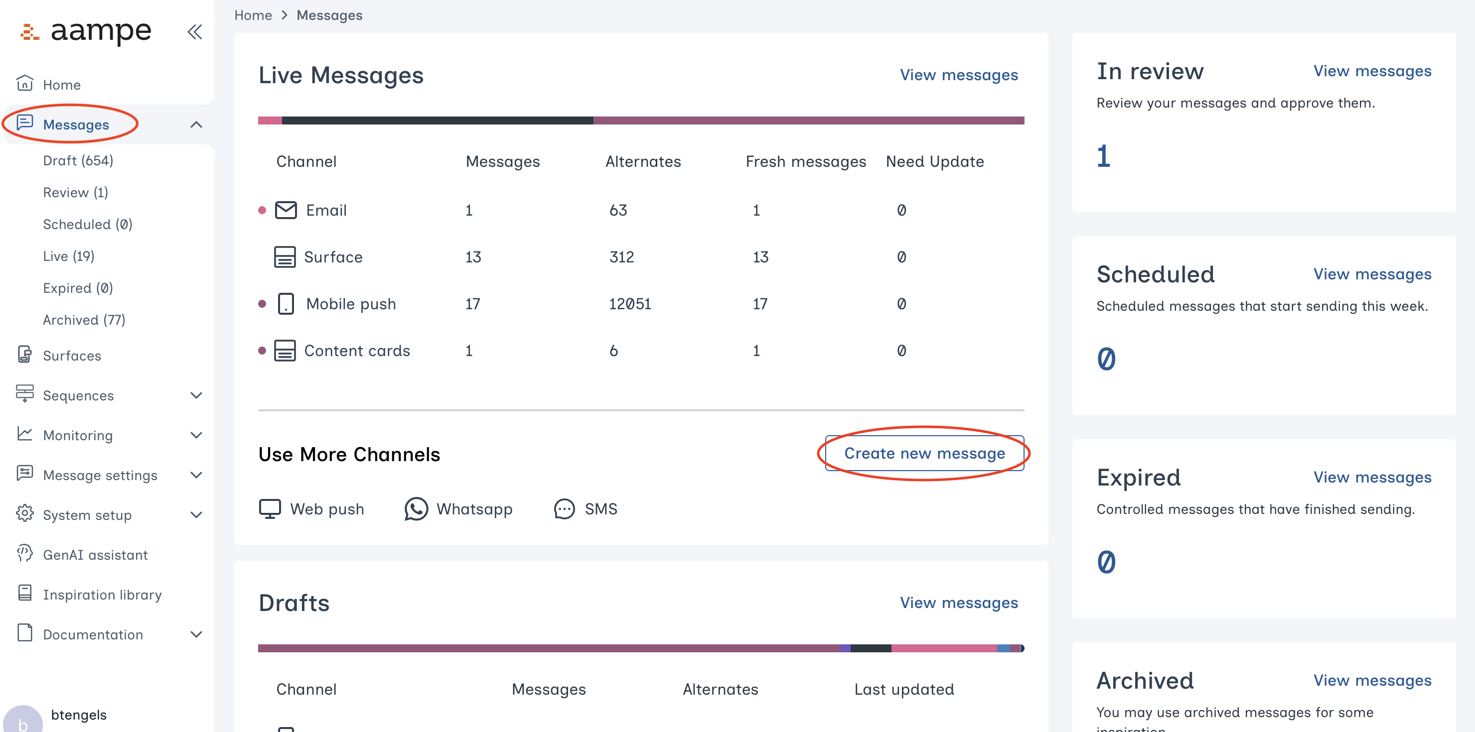Click the Surface channel row icon

285,256
